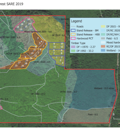
Task: Click the Wetland - 15.5 acres map label
Action: [x=104, y=88]
